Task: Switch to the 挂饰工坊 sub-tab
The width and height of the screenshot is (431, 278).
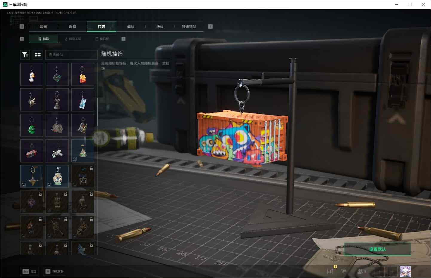Action: pos(73,39)
